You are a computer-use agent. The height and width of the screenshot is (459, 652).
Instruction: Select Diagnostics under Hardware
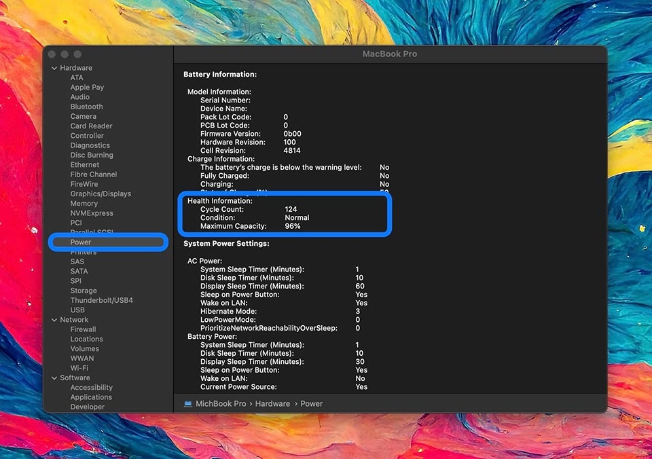[x=90, y=145]
